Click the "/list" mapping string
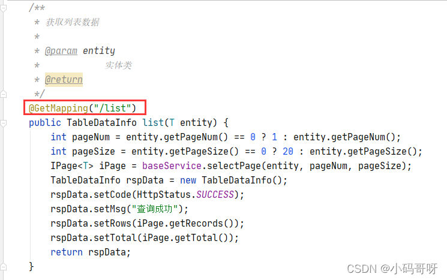Viewport: 447px width, 280px height. (x=112, y=109)
